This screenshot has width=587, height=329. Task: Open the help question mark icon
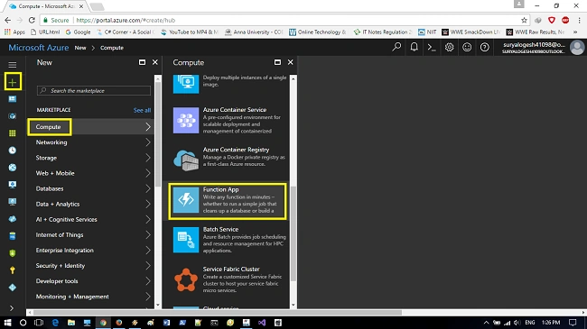pyautogui.click(x=484, y=47)
